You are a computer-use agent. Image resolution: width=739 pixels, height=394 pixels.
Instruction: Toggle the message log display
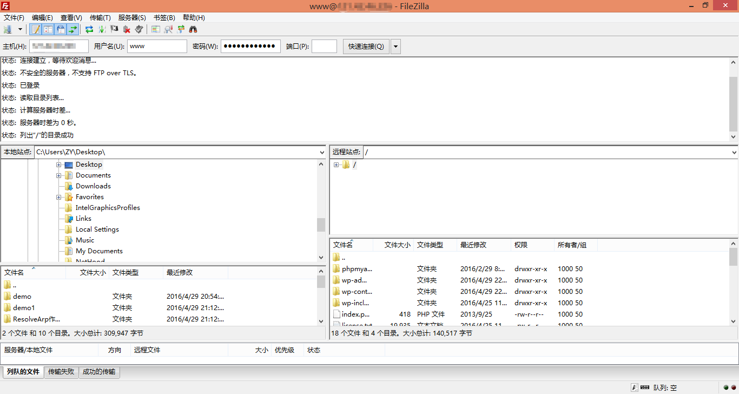[x=36, y=29]
